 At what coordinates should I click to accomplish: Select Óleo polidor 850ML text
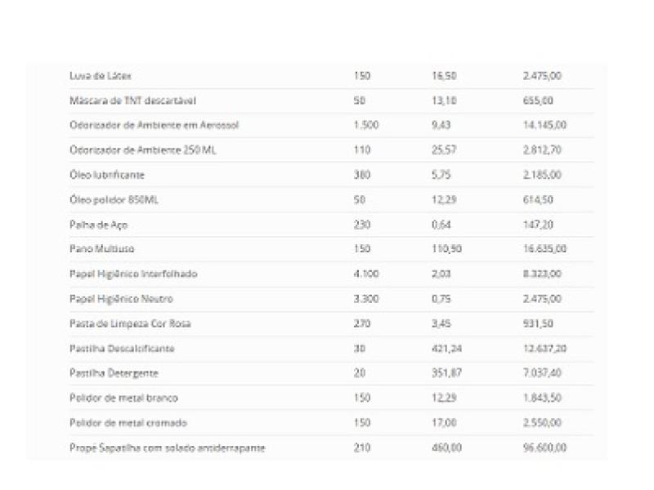(114, 200)
